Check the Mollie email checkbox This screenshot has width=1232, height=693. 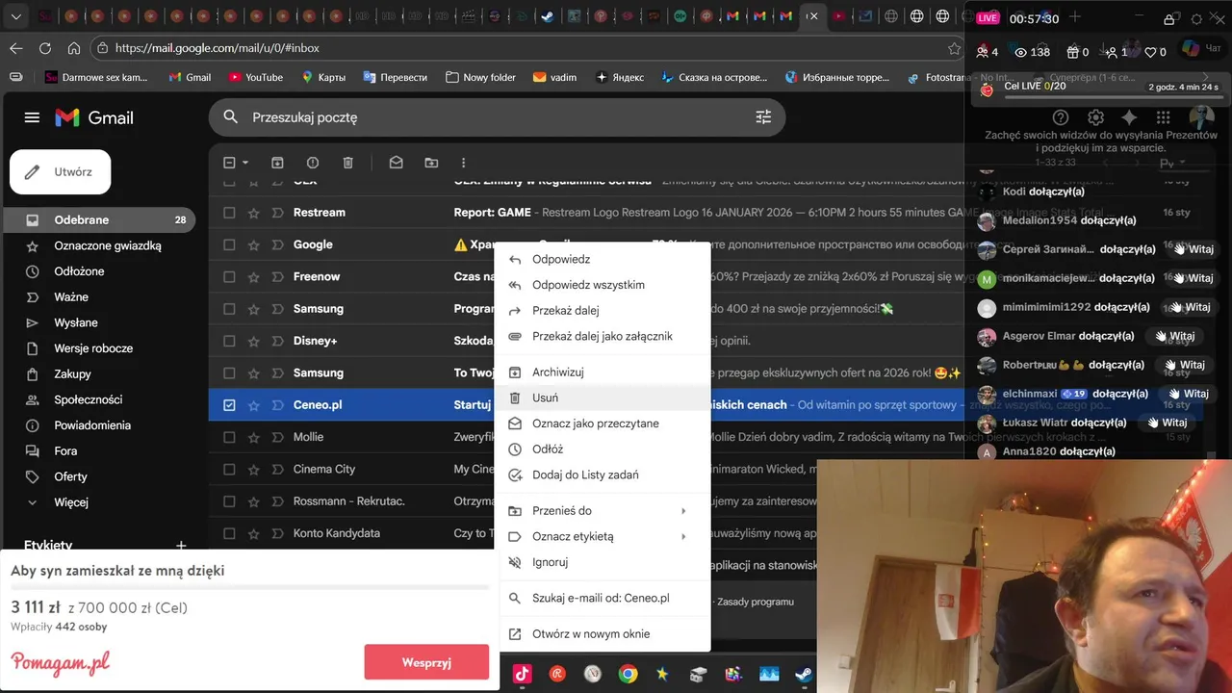[229, 437]
